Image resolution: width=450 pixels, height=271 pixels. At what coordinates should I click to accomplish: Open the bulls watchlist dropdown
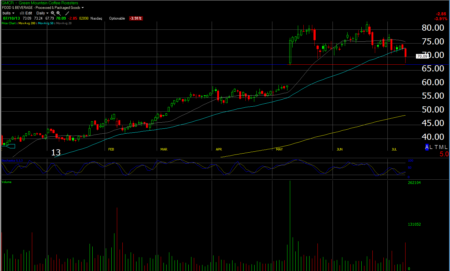9,13
